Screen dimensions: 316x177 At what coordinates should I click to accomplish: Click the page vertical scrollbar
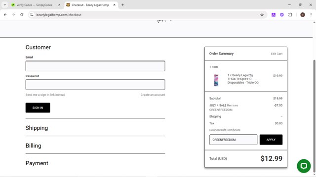(314, 116)
